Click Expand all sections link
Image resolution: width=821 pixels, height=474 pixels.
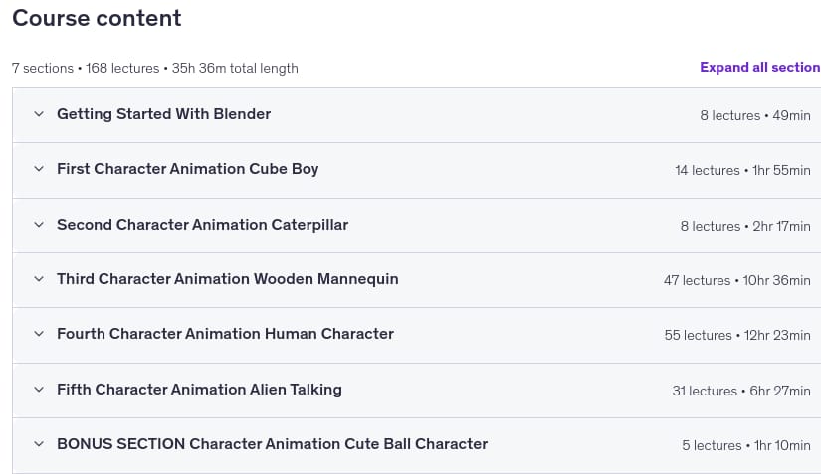pos(760,67)
